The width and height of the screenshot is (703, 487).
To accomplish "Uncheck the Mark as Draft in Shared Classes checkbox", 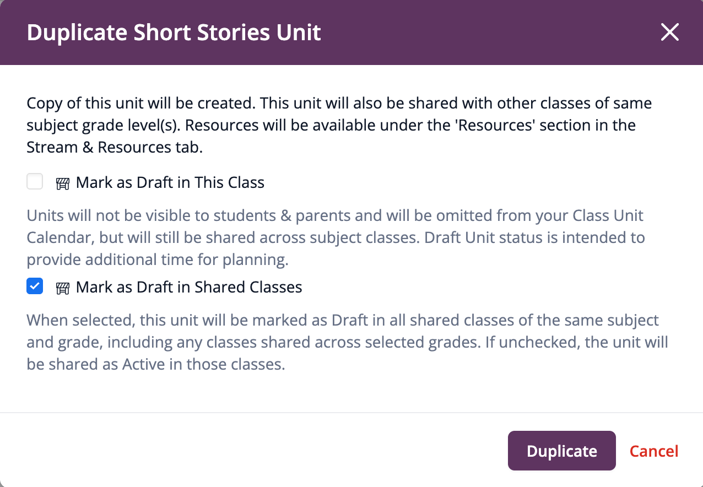I will click(35, 286).
